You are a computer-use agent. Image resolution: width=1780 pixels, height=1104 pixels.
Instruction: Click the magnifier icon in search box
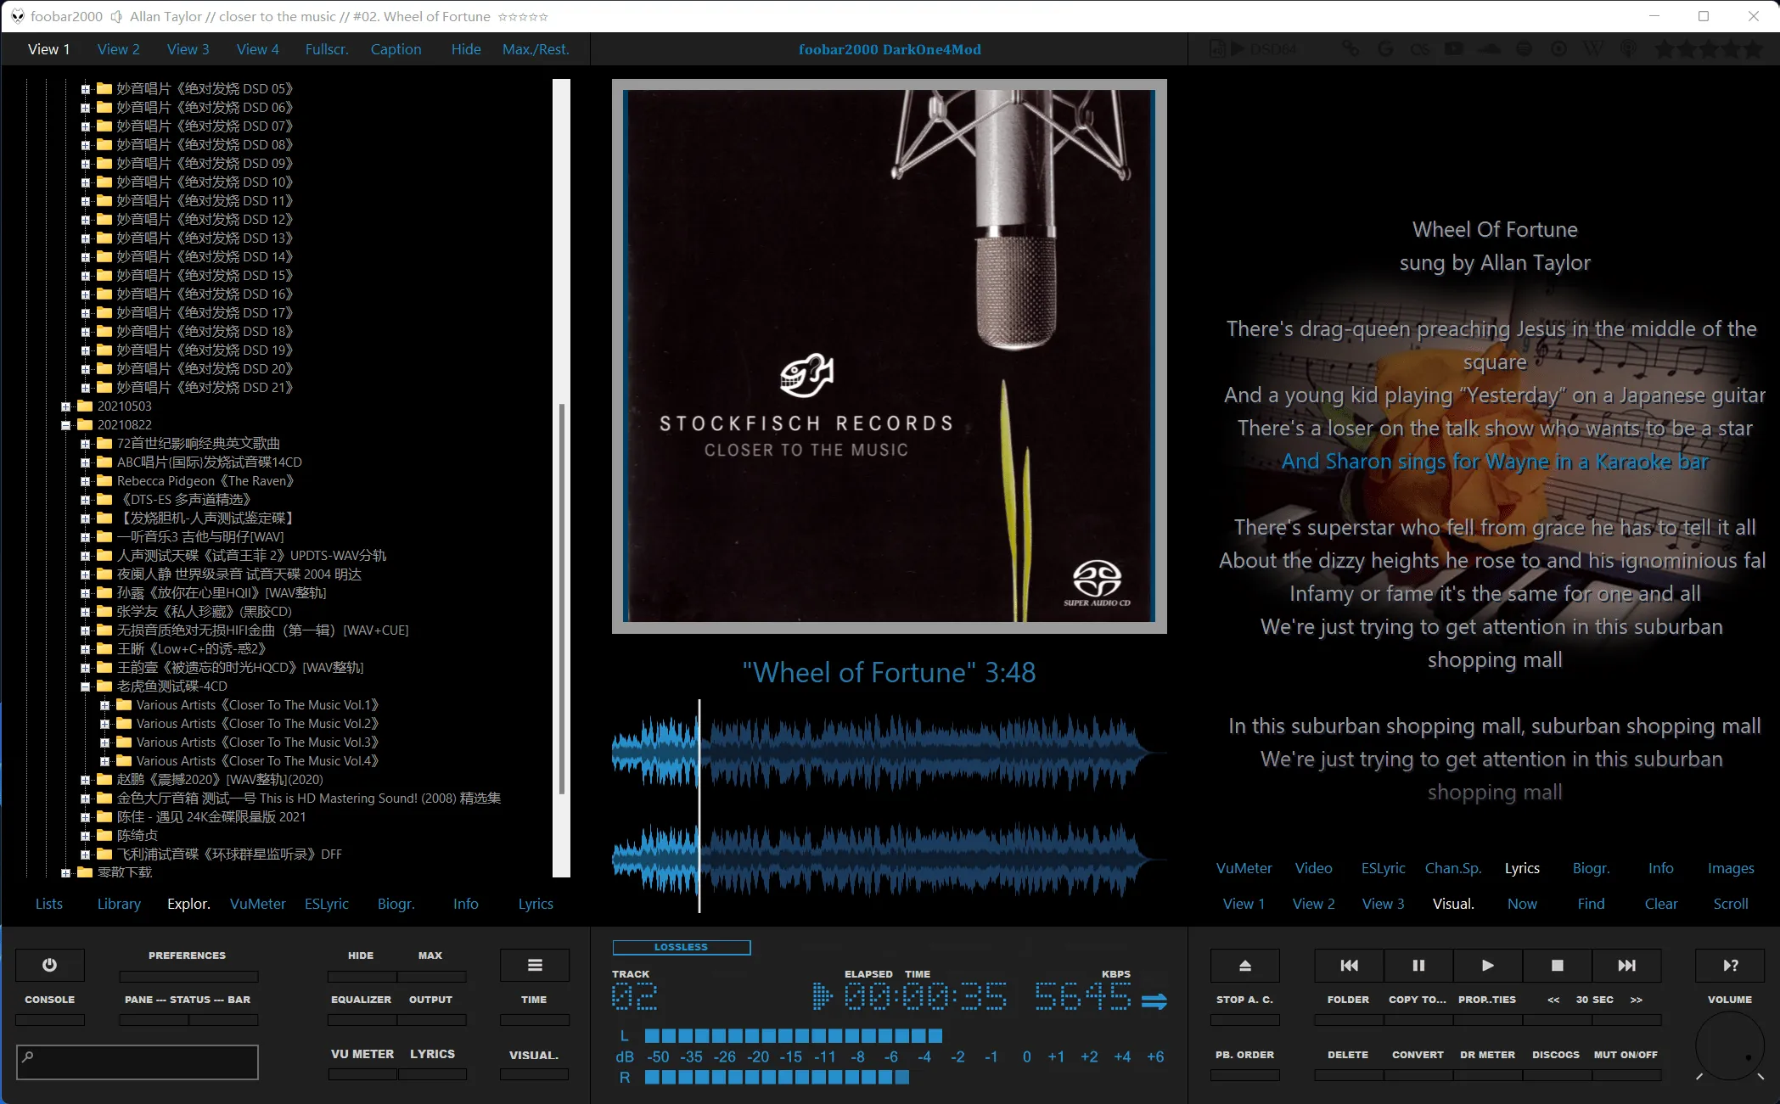click(x=28, y=1056)
